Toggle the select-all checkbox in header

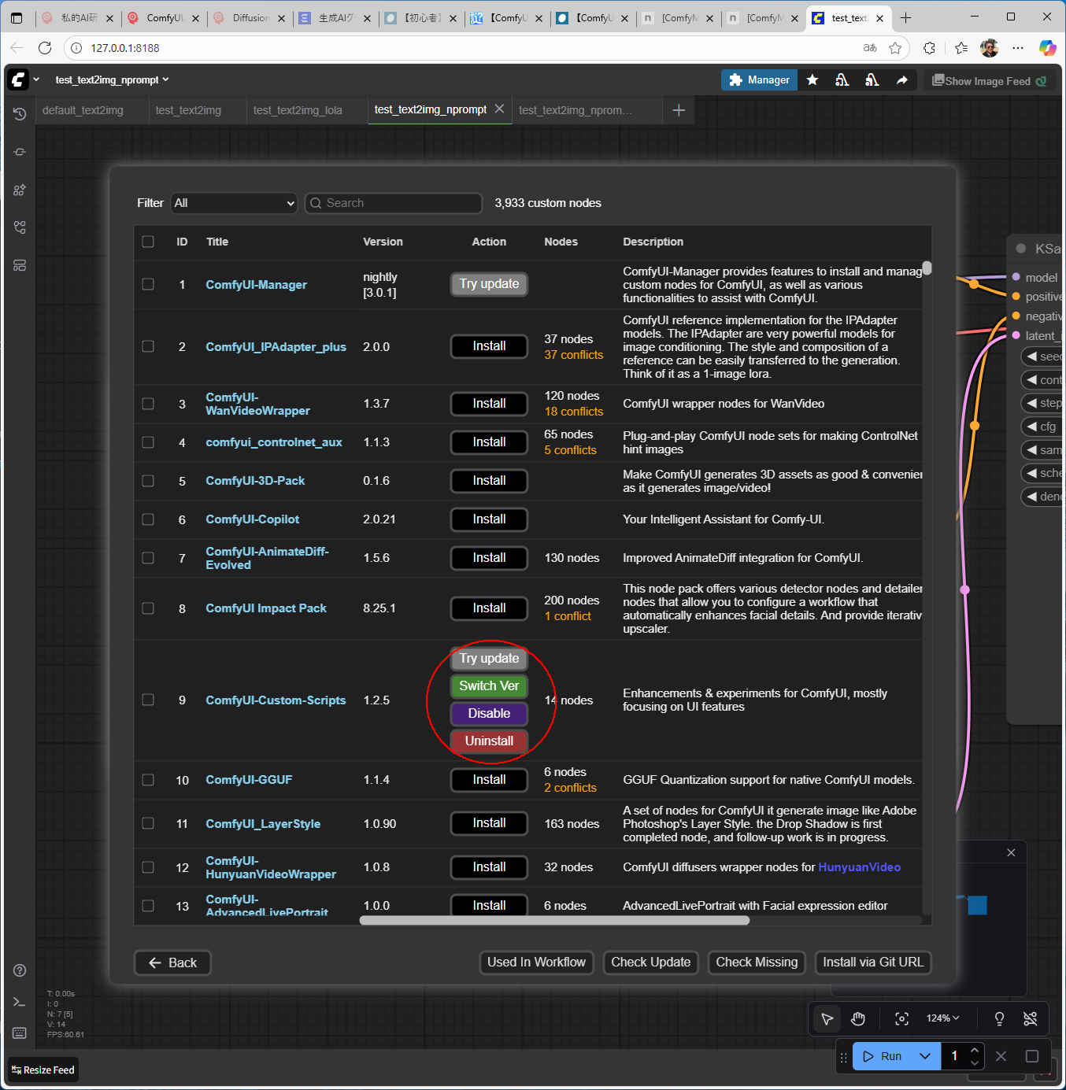pos(148,242)
